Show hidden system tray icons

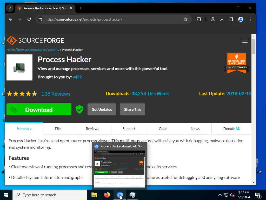click(x=220, y=195)
